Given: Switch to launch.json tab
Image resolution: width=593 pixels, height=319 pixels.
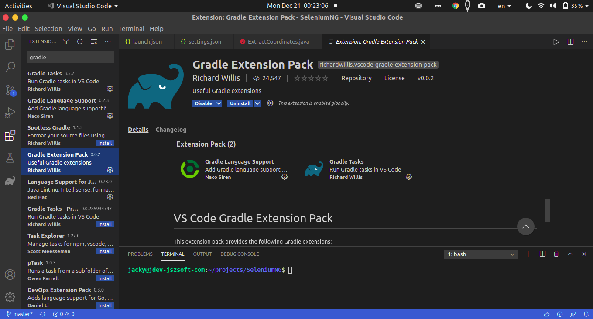Looking at the screenshot, I should point(147,42).
